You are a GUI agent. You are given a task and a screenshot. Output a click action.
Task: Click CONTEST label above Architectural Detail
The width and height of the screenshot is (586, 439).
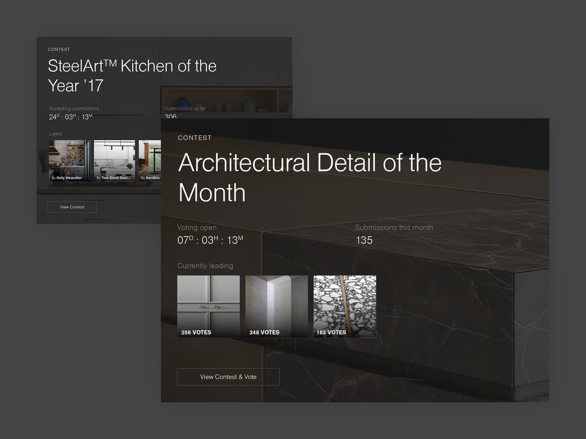195,138
